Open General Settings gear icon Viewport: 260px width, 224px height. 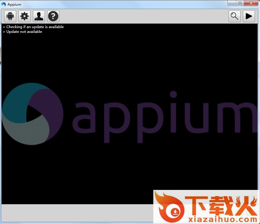pos(25,16)
